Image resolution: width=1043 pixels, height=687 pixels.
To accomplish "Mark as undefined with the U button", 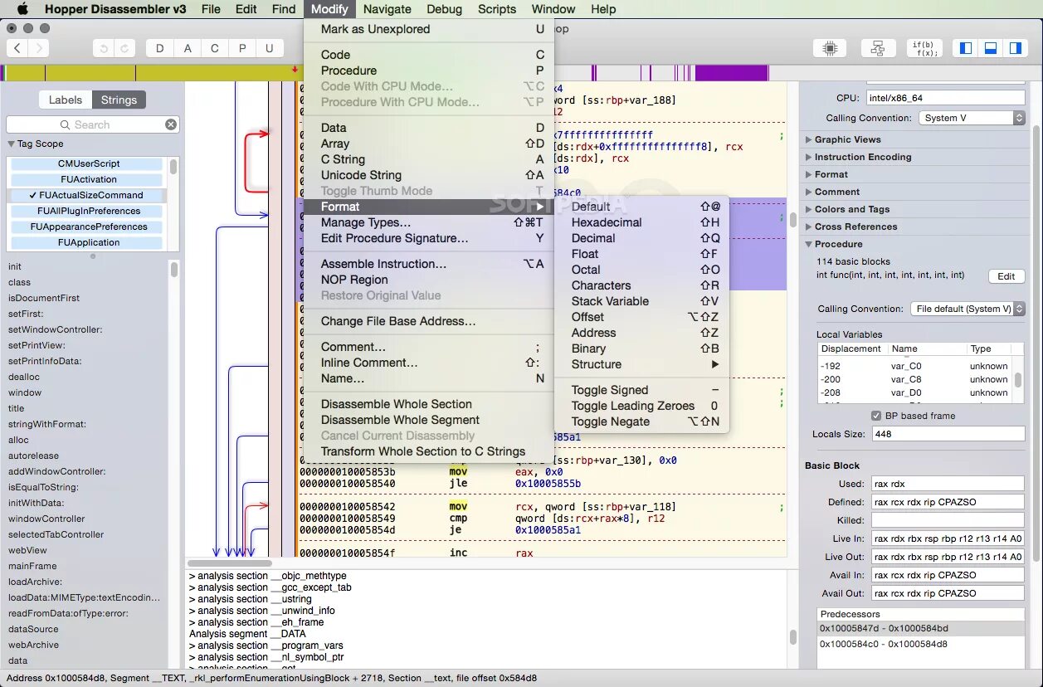I will [269, 48].
